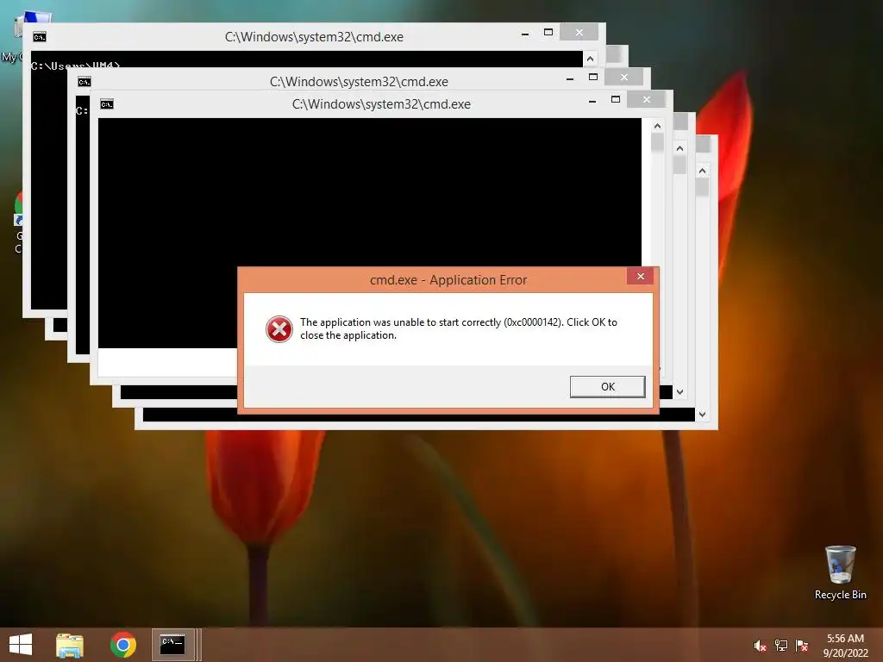
Task: Maximize the middle cmd.exe window
Action: pyautogui.click(x=593, y=77)
